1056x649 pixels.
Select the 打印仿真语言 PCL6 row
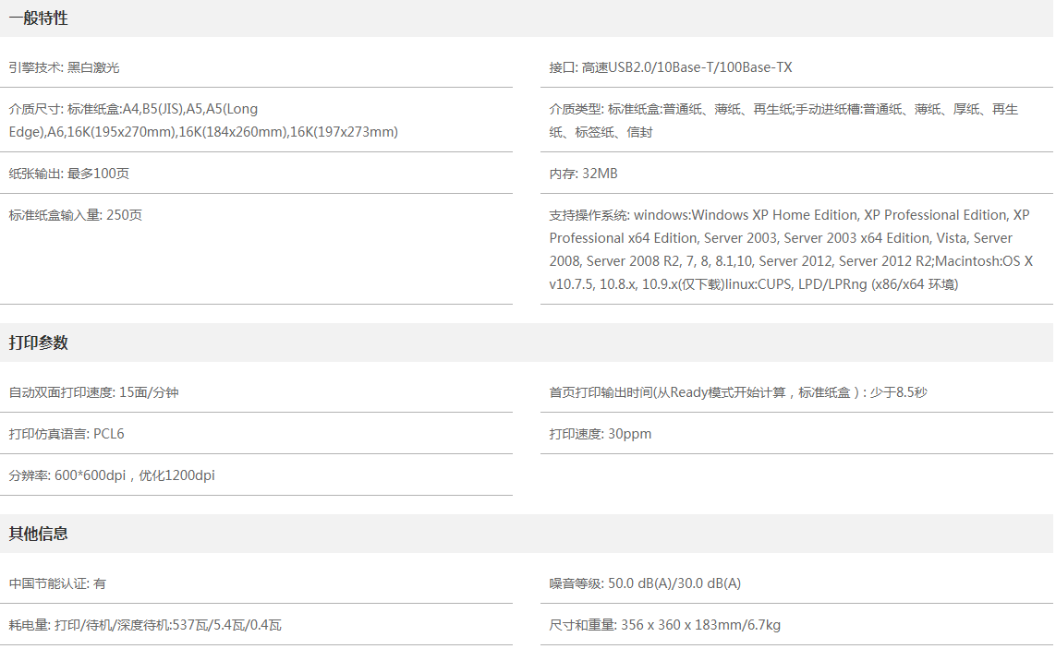(x=67, y=434)
